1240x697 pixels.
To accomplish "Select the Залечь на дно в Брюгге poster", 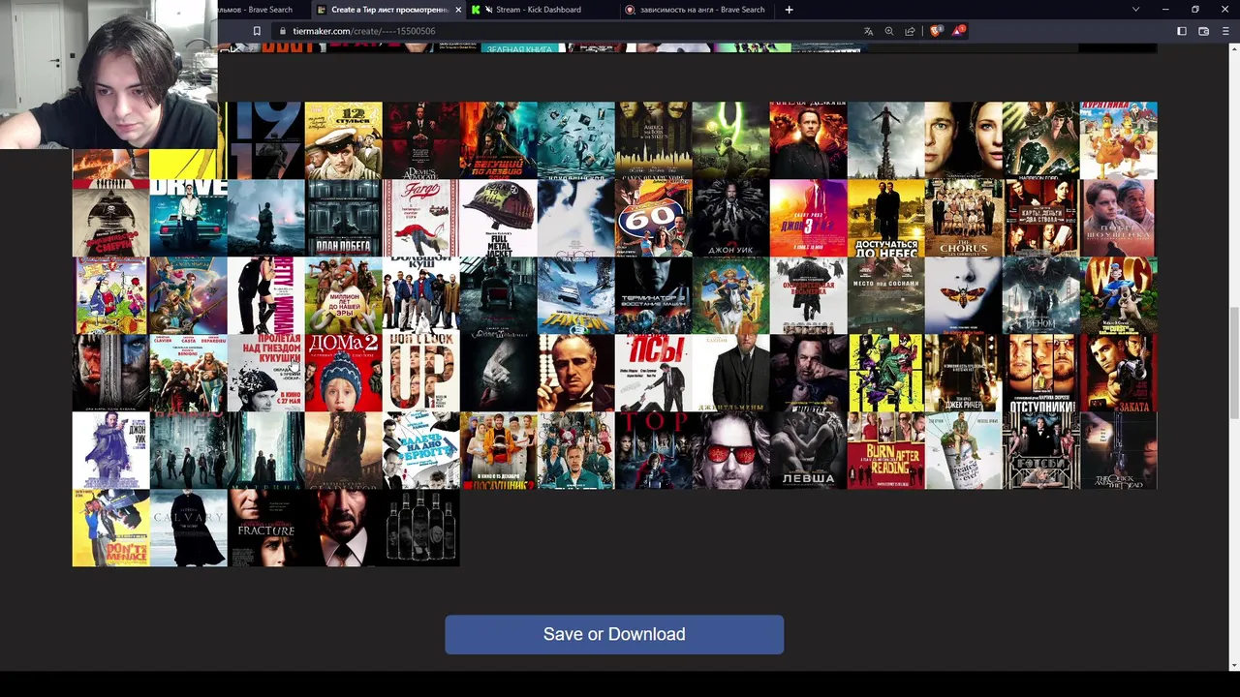I will tap(420, 450).
